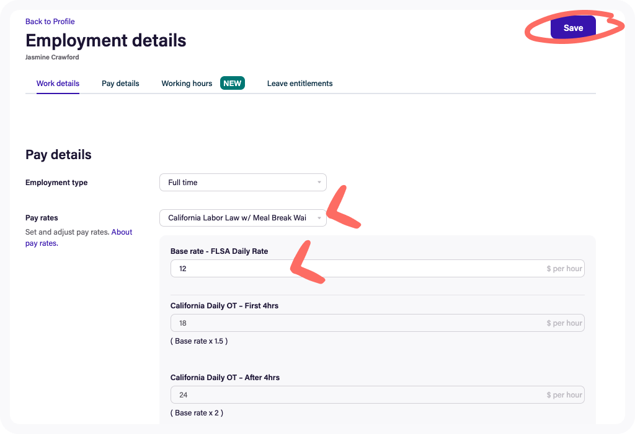Switch to the Work details tab
The width and height of the screenshot is (635, 434).
(58, 84)
